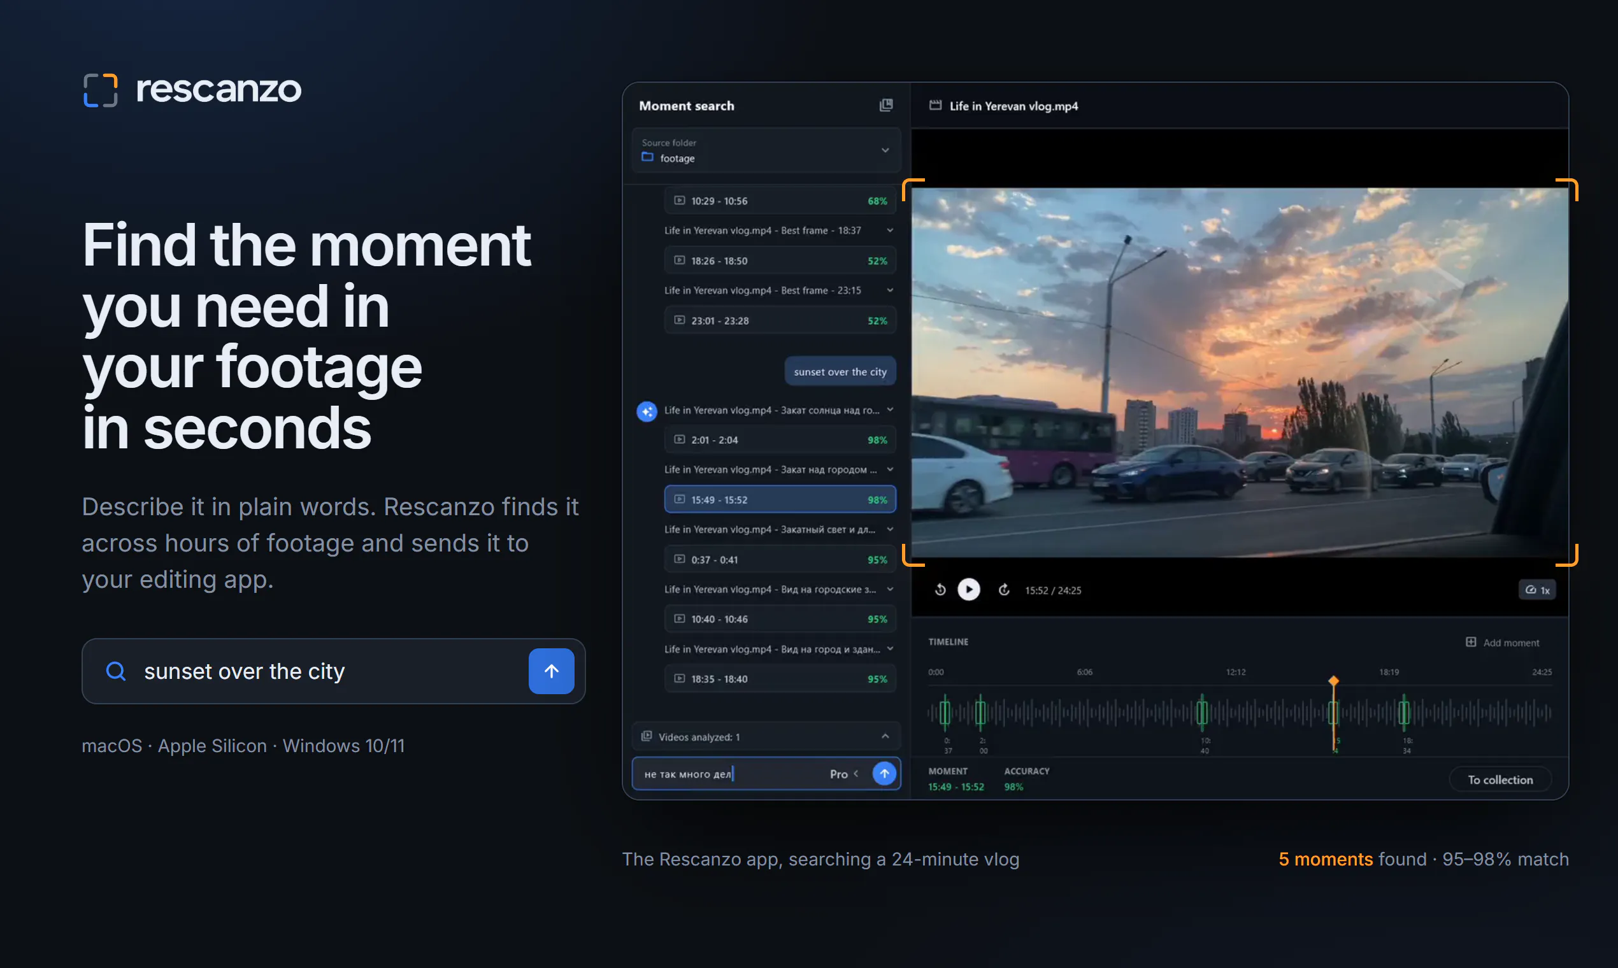Submit search with the blue square arrow button

[x=551, y=671]
